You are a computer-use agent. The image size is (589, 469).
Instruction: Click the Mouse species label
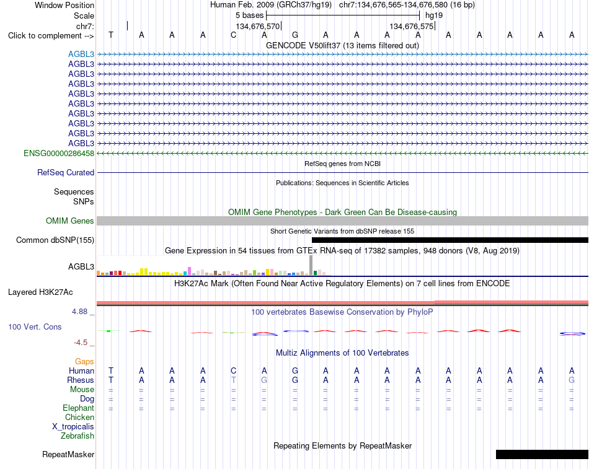(82, 390)
